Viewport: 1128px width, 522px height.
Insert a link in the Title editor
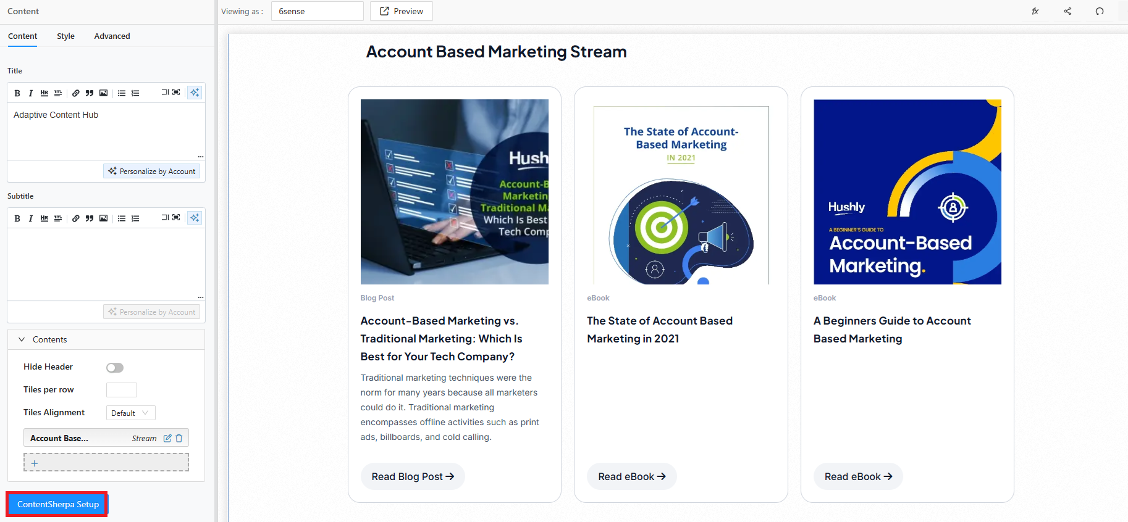click(75, 93)
